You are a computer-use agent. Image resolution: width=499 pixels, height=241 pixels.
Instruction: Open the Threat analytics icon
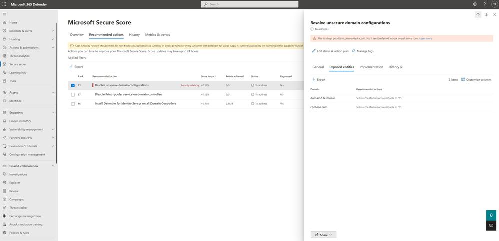click(x=4, y=56)
